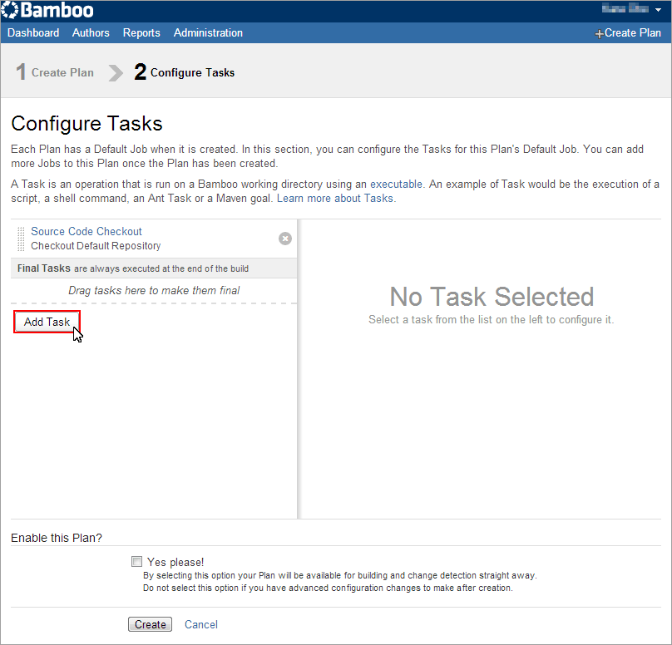Click the Create button
This screenshot has width=672, height=645.
(x=150, y=624)
